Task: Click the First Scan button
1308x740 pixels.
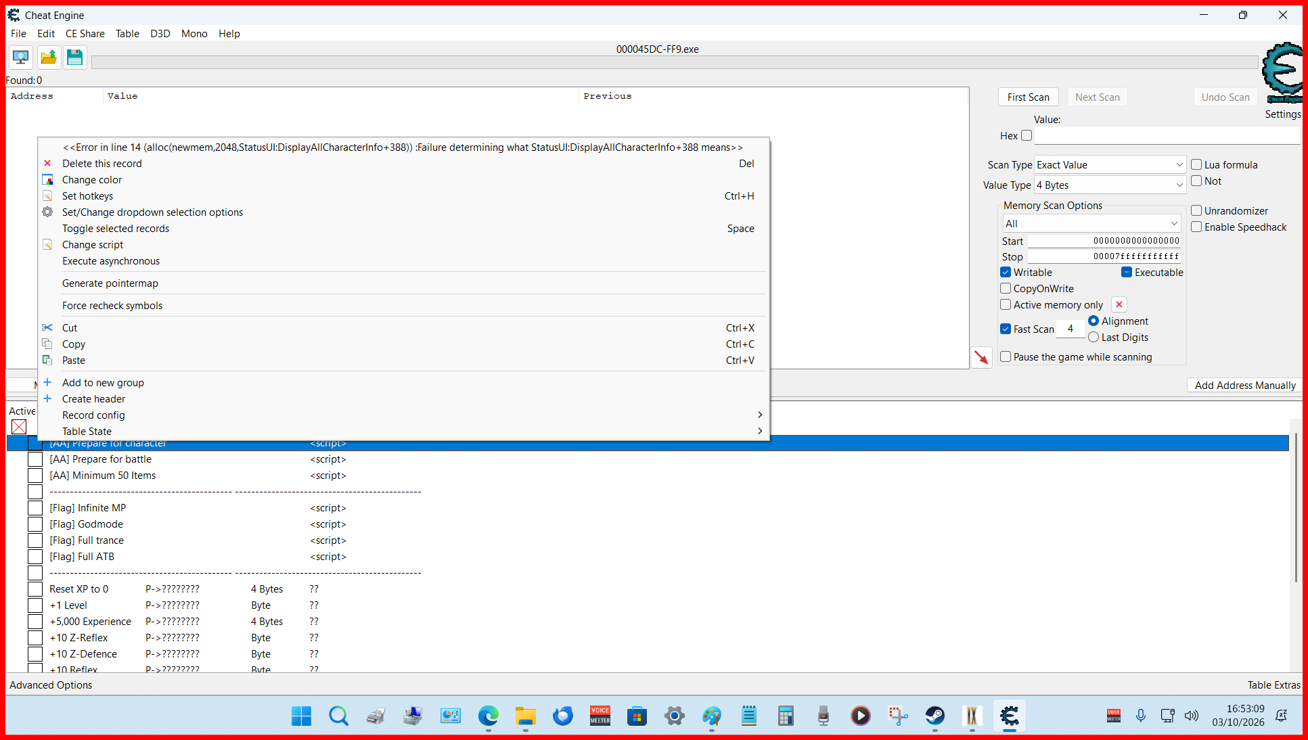Action: (1029, 97)
